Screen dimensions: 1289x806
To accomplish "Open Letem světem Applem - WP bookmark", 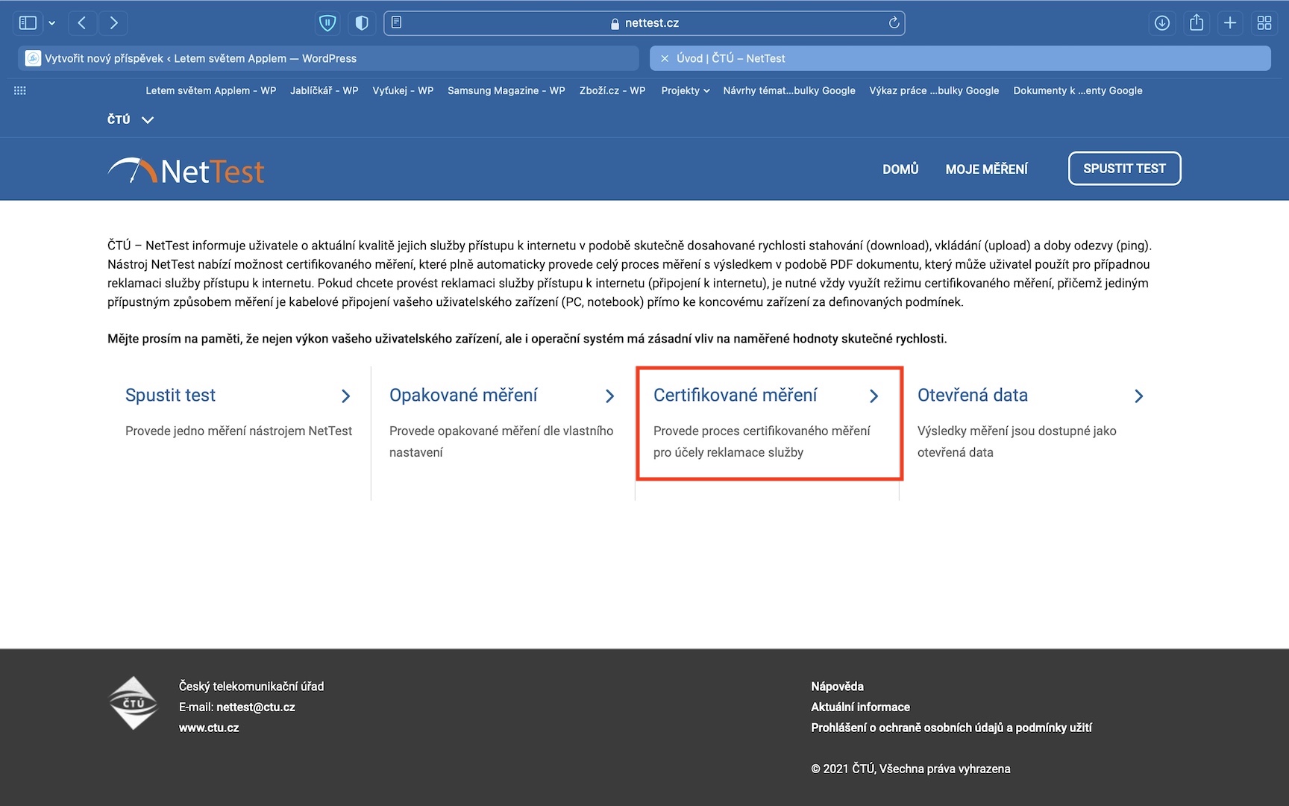I will 210,90.
